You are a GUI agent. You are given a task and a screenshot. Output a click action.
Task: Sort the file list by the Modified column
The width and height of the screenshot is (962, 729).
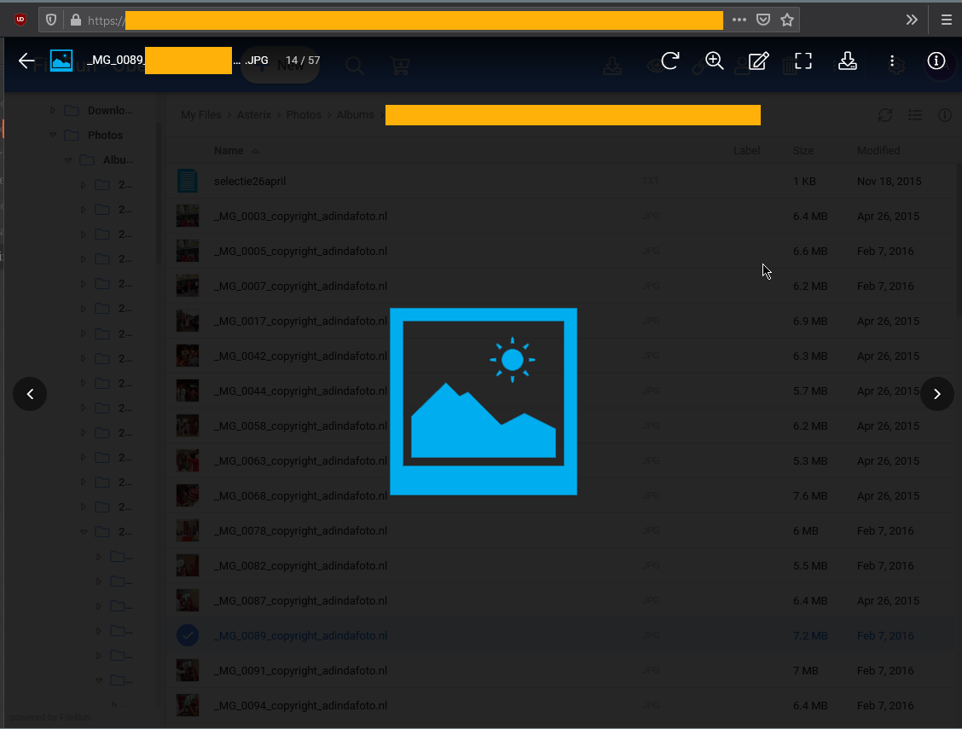click(x=878, y=151)
